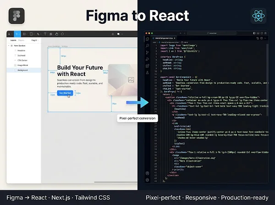Click the Build Your Future headline text

point(80,71)
